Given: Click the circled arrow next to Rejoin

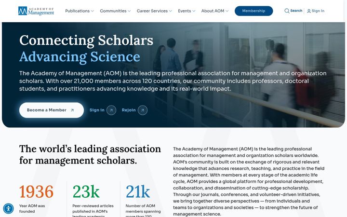Looking at the screenshot, I should 143,110.
